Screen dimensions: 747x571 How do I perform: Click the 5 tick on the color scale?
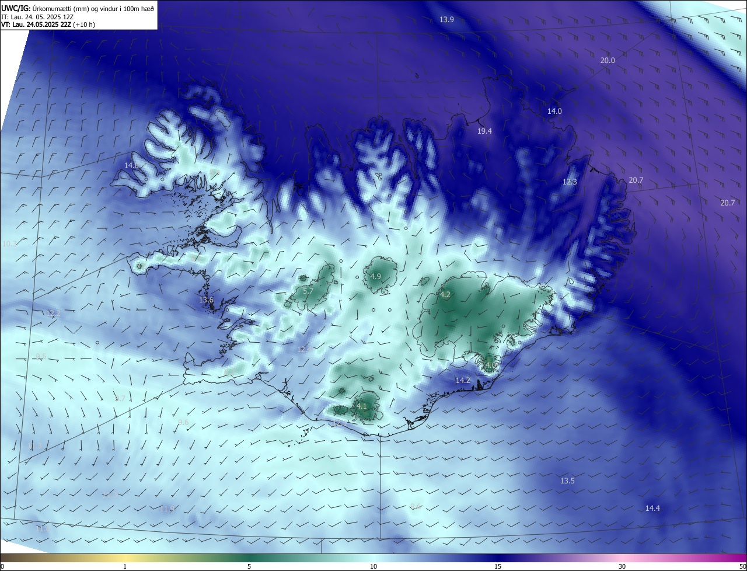click(249, 567)
